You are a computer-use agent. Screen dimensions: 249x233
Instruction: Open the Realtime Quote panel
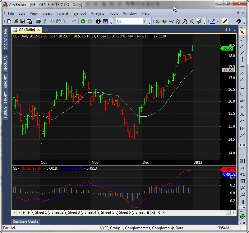25,221
